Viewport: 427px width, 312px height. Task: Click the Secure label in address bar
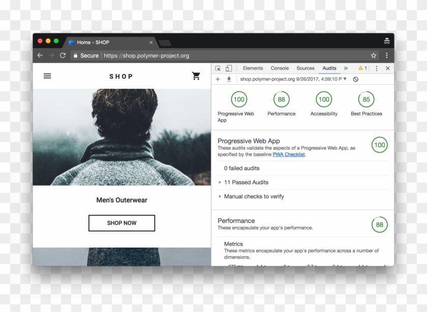point(89,55)
